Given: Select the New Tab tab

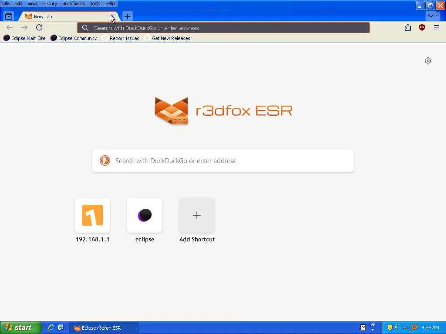Looking at the screenshot, I should [x=69, y=17].
